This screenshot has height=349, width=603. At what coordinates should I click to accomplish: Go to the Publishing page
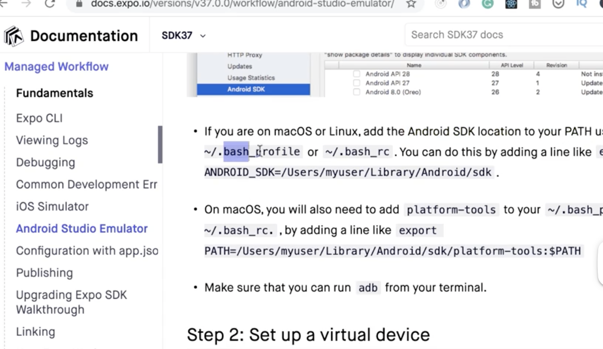click(44, 273)
